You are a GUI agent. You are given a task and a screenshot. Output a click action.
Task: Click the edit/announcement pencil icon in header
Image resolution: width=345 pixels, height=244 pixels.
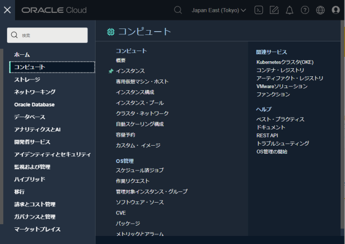point(274,10)
